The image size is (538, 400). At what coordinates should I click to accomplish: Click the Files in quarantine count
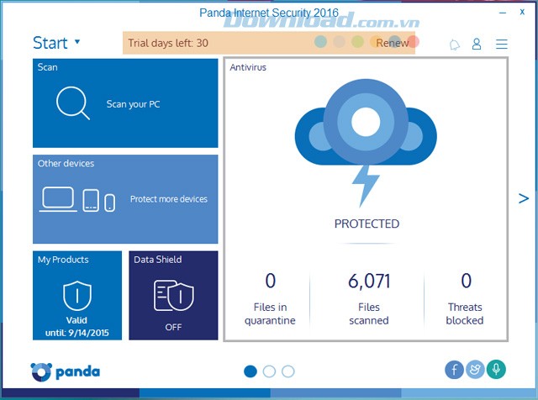point(270,281)
